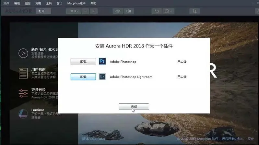259x145 pixels.
Task: Click the 完成 button
Action: pos(134,107)
